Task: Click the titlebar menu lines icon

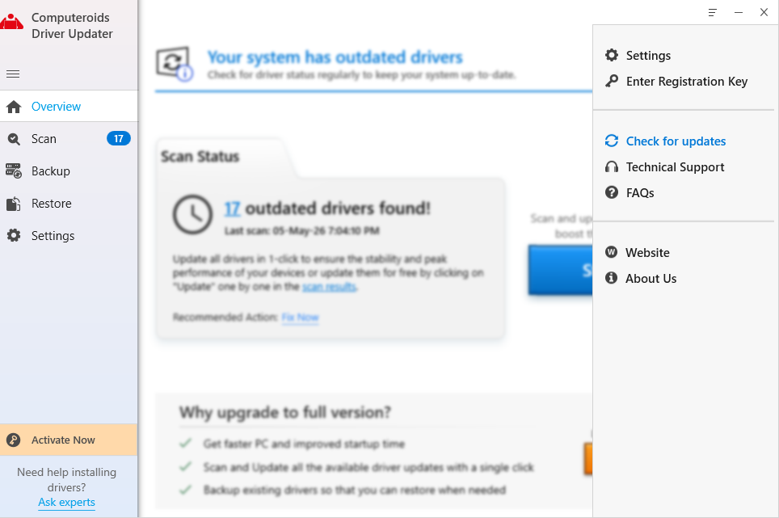Action: (713, 12)
